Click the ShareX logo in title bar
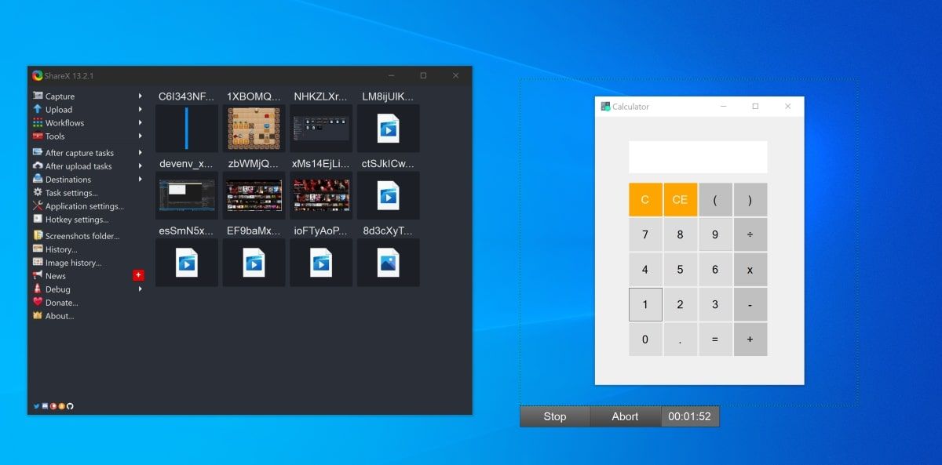This screenshot has width=942, height=465. [x=38, y=75]
